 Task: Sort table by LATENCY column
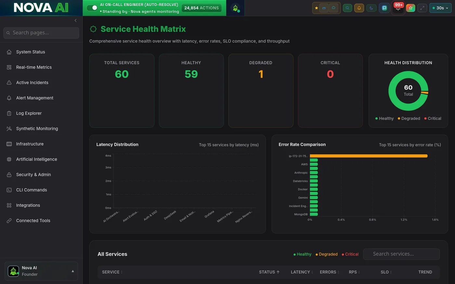tap(302, 272)
